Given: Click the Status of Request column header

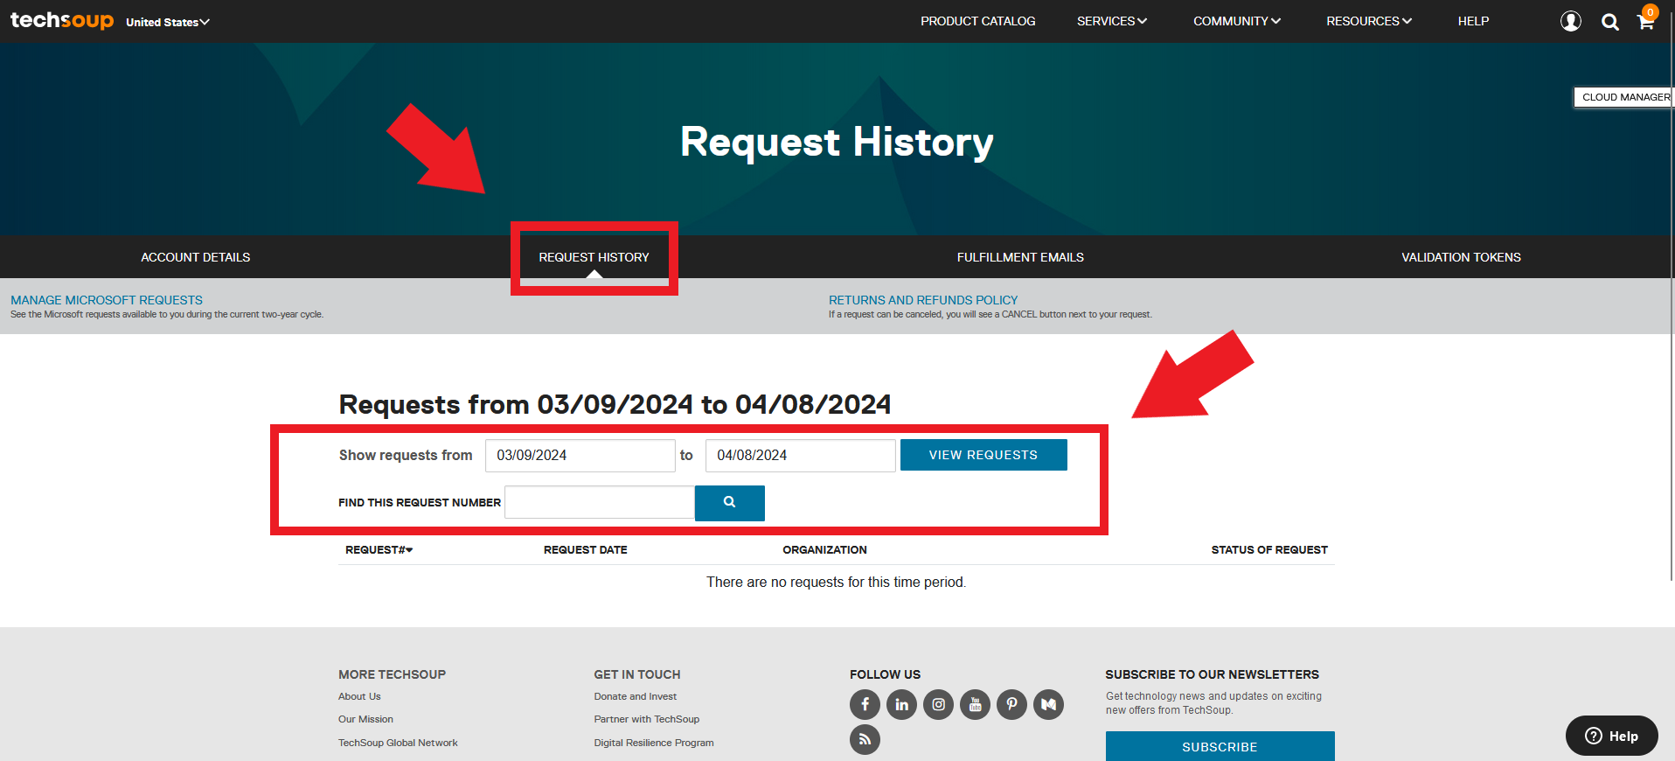Looking at the screenshot, I should pyautogui.click(x=1269, y=550).
